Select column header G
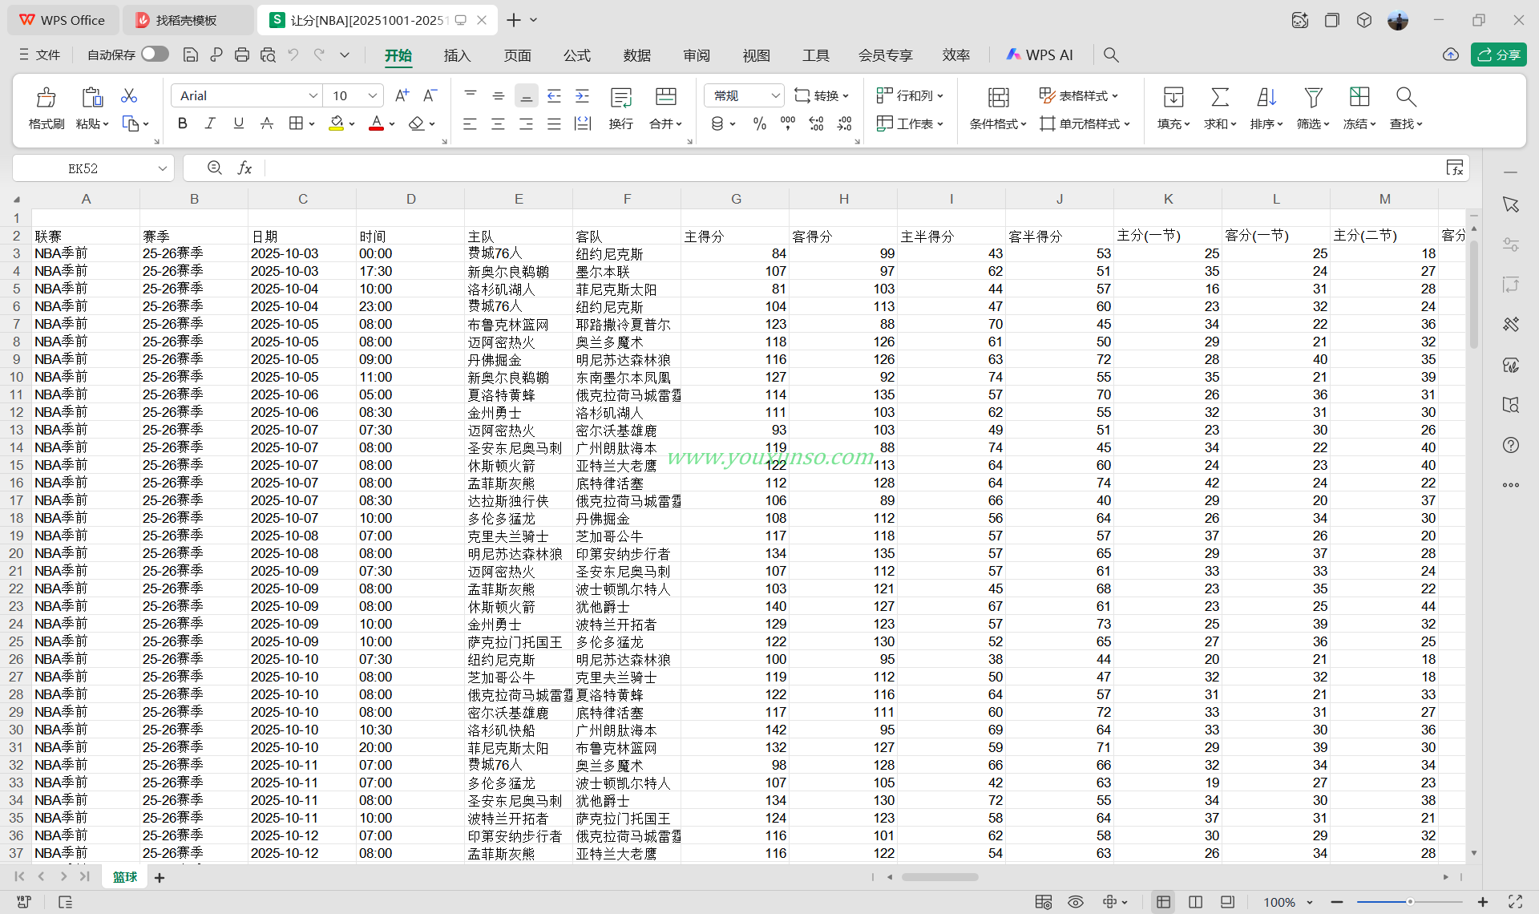The image size is (1539, 914). [x=736, y=199]
